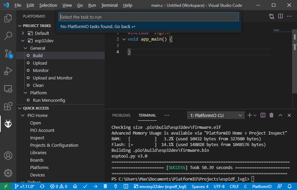Open the Extensions view
Viewport: 297px width, 190px height.
[8, 106]
